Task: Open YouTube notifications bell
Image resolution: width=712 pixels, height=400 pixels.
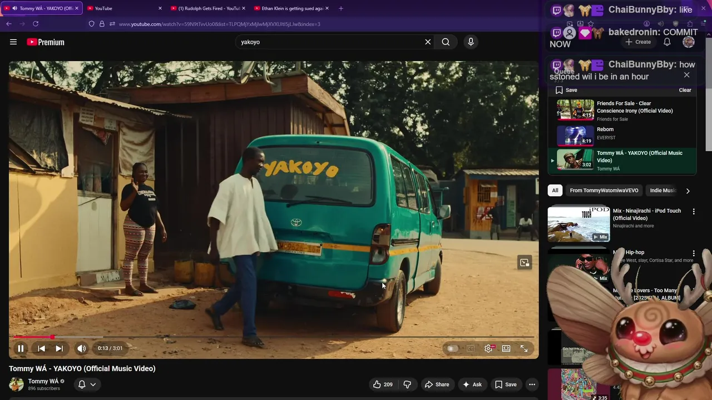Action: (667, 42)
